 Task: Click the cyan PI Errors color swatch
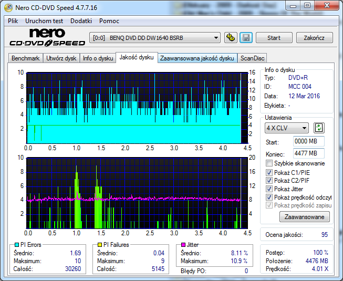pos(17,245)
